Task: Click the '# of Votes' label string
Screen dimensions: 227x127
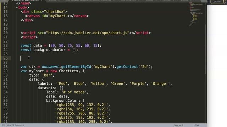Action: [74, 92]
